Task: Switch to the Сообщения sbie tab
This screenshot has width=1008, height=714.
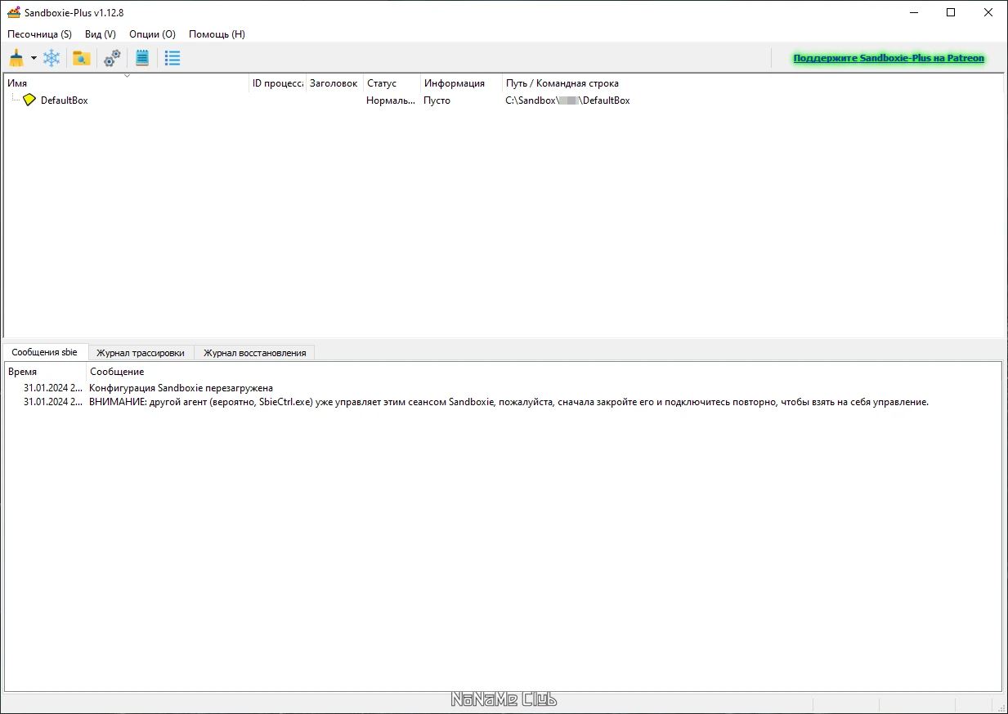Action: (45, 352)
